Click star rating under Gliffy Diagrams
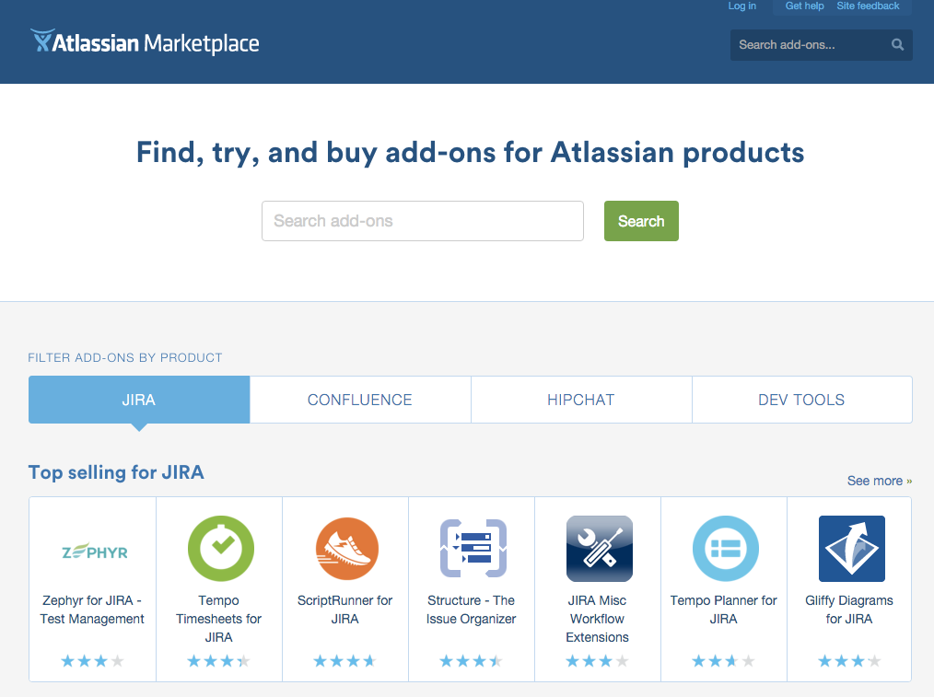 849,661
